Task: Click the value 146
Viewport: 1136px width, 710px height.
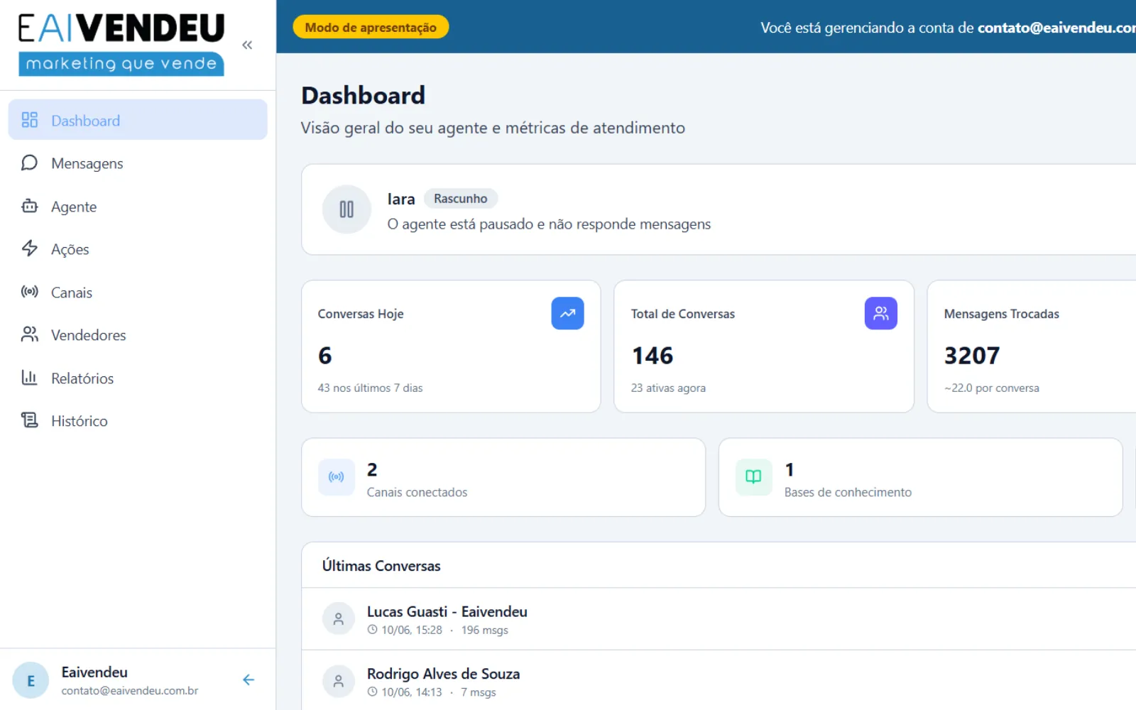Action: pos(652,355)
